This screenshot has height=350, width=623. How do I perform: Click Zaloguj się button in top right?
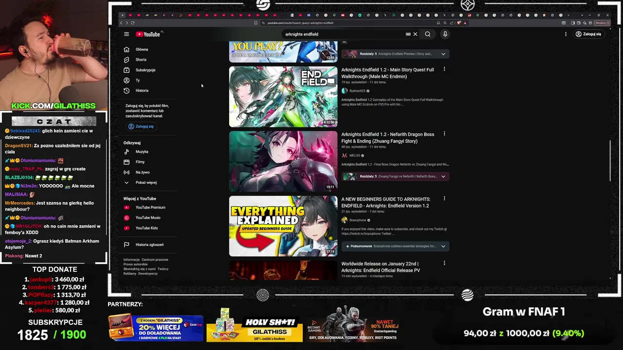coord(588,34)
